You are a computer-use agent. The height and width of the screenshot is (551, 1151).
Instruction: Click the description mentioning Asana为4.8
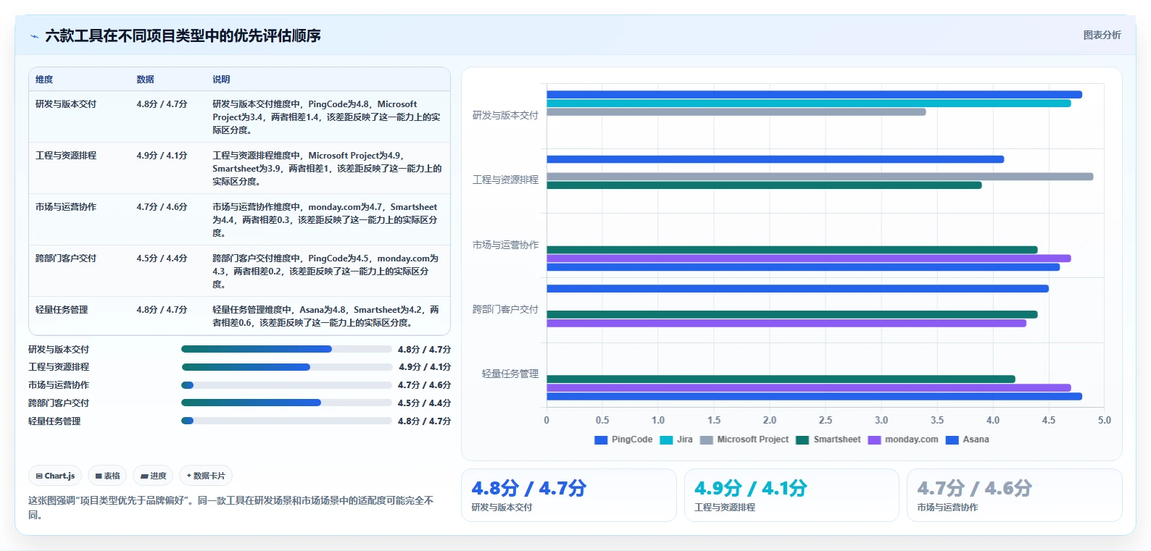[326, 316]
